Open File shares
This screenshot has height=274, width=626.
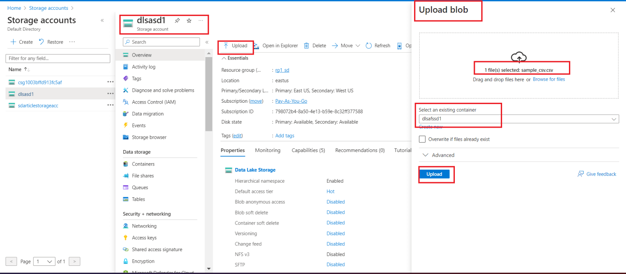143,176
